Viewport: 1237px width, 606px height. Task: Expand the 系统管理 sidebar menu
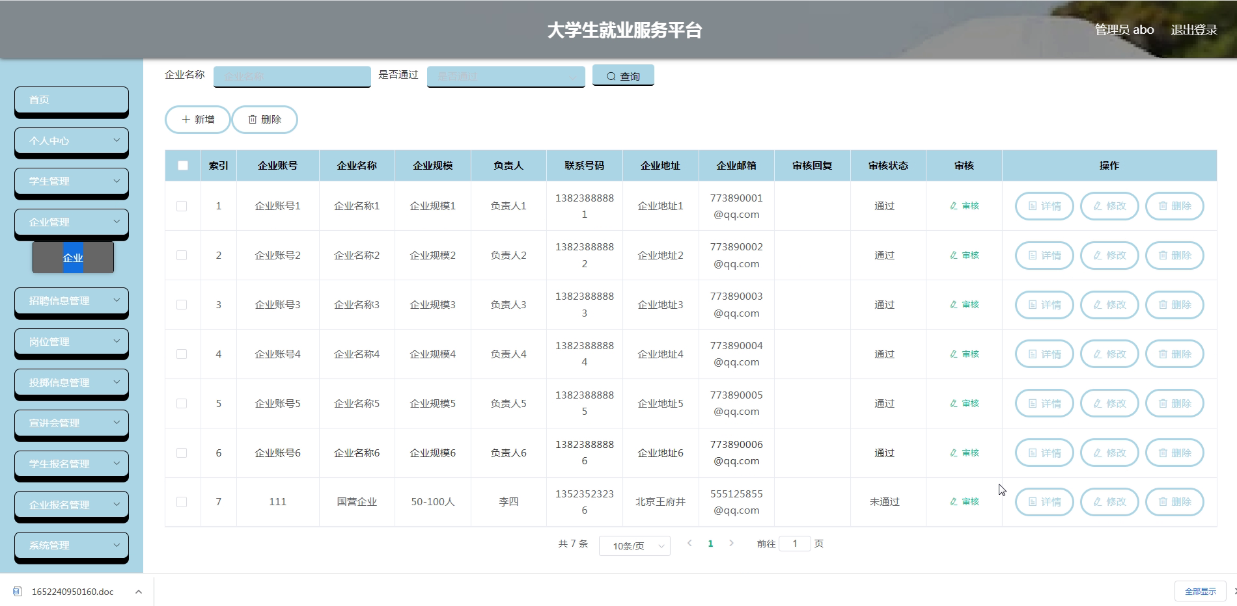coord(72,546)
